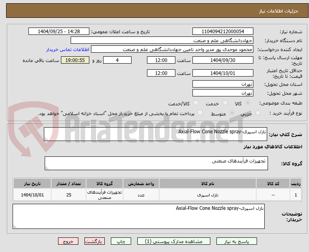
Task: Click the پاسخ به نیاز button
Action: tap(236, 241)
